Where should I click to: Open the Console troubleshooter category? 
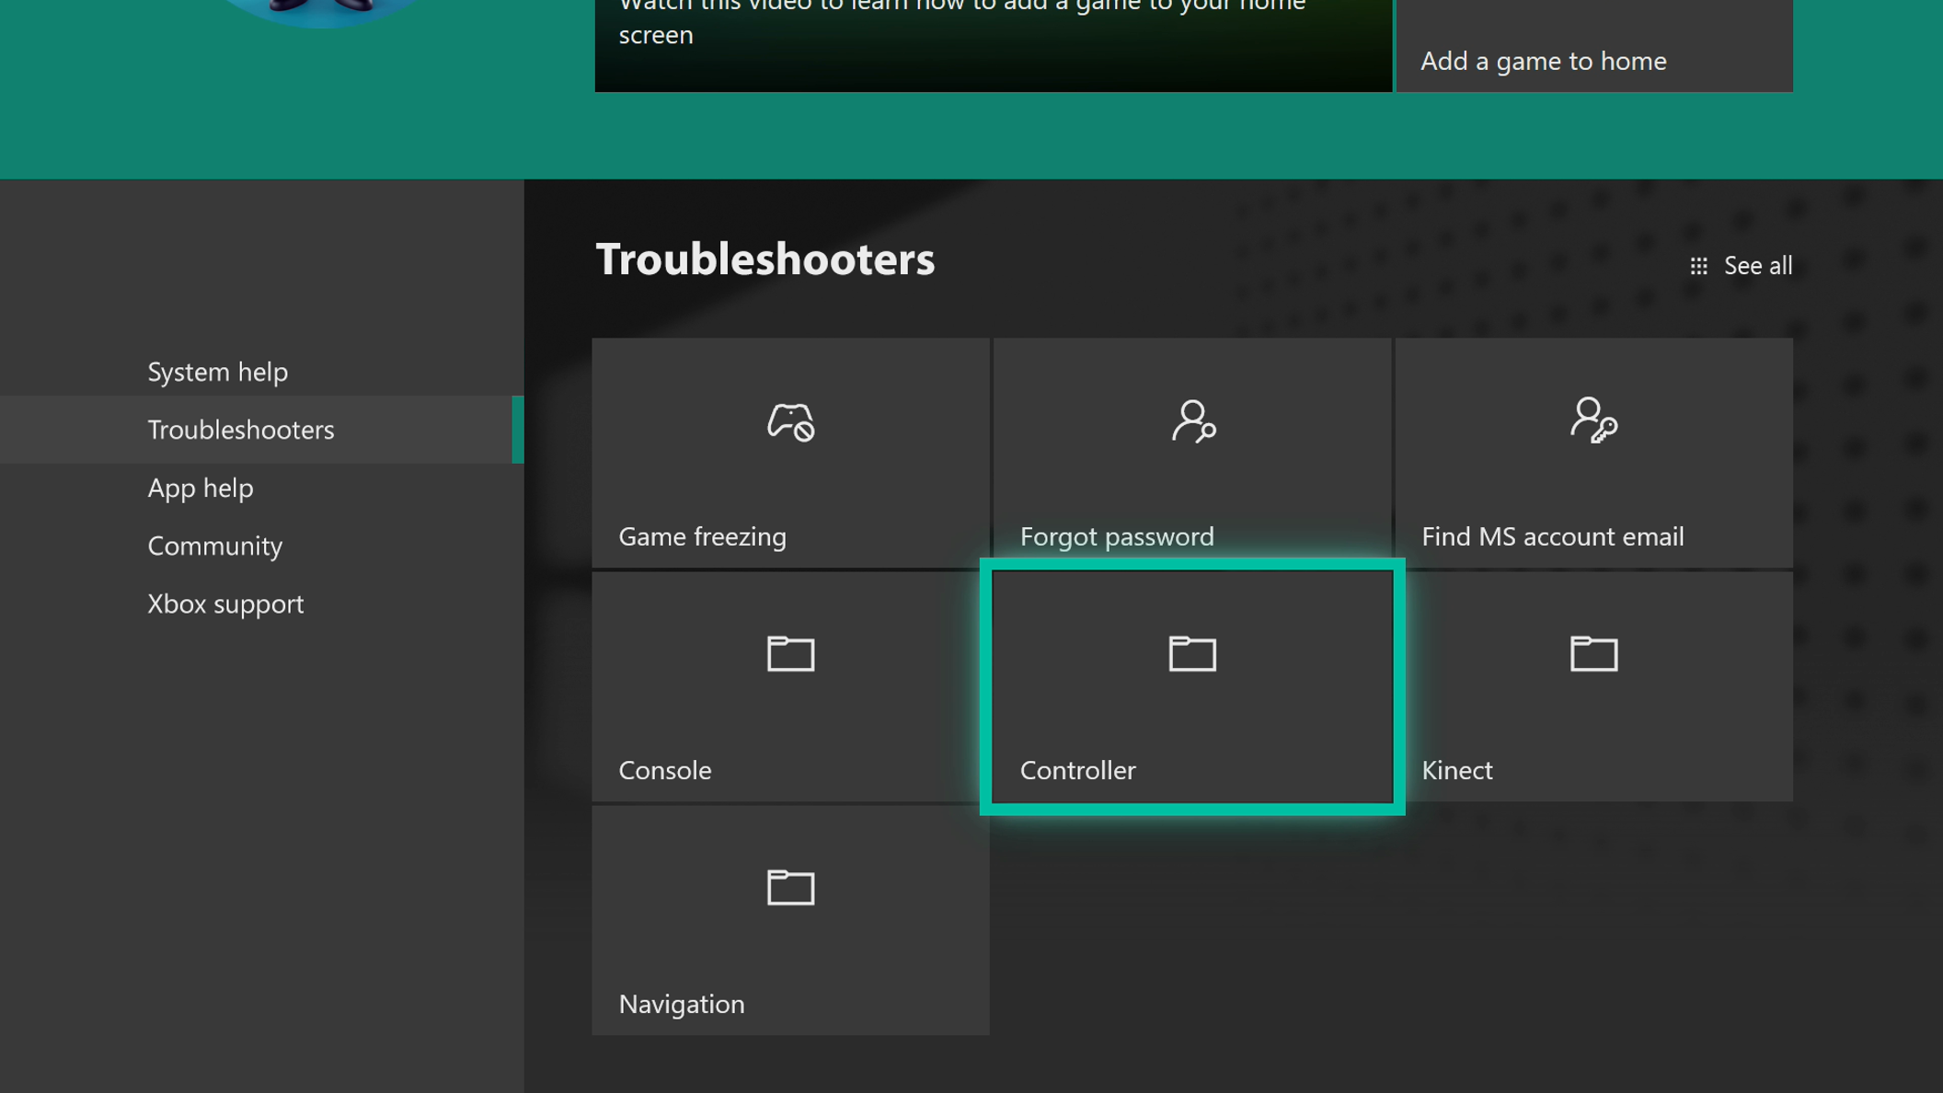tap(791, 686)
